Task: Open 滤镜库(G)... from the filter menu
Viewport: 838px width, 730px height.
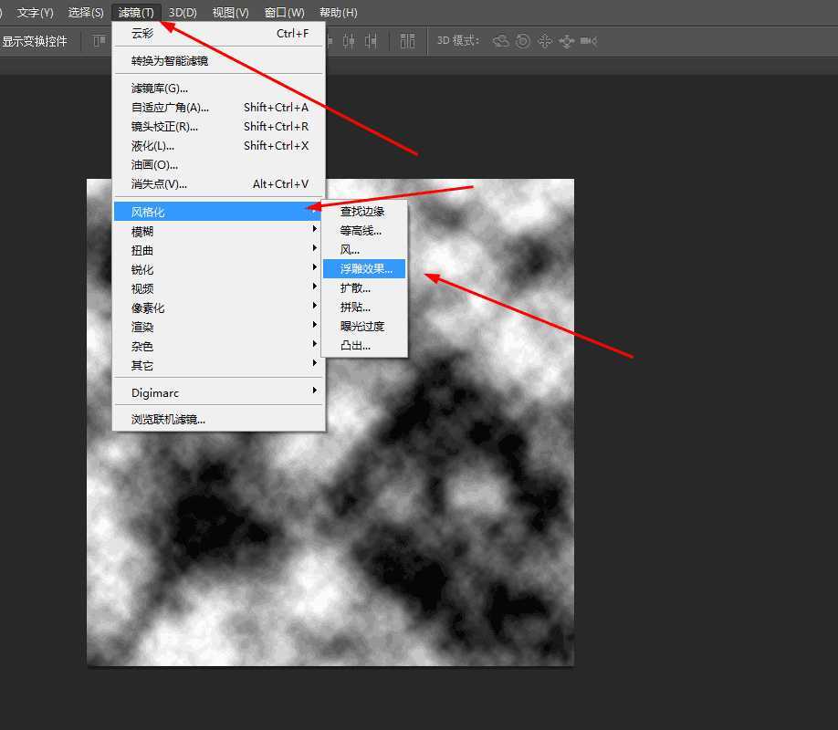Action: 160,88
